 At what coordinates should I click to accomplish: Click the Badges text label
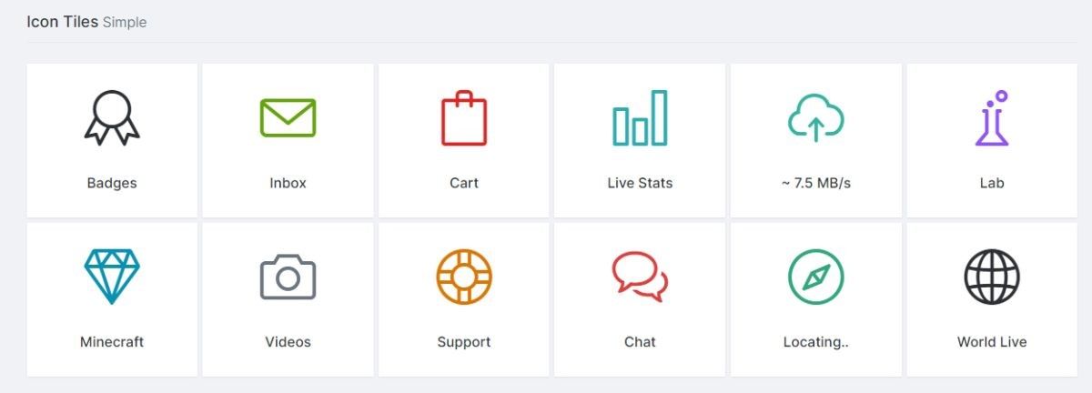pos(112,183)
